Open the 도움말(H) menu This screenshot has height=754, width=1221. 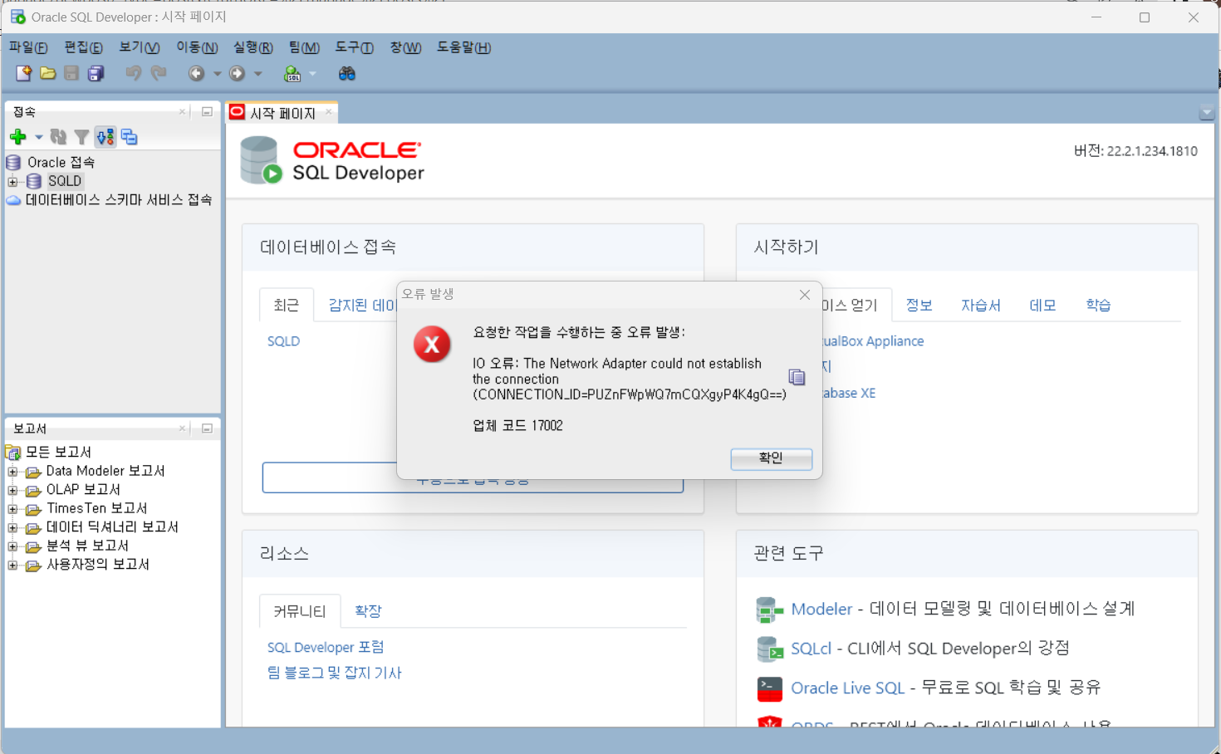pyautogui.click(x=463, y=47)
